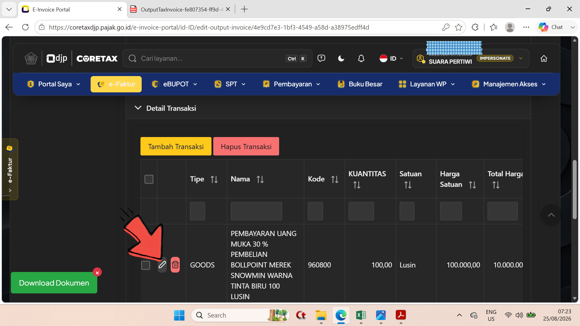The width and height of the screenshot is (580, 326).
Task: Open SPT menu
Action: click(230, 84)
